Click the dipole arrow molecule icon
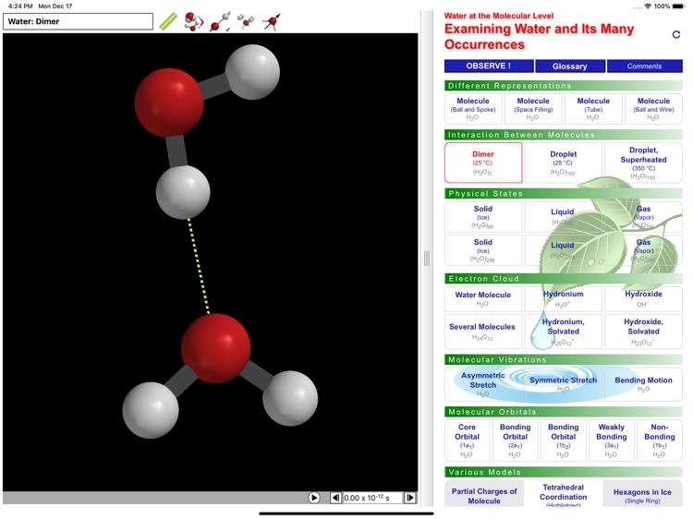 point(271,21)
